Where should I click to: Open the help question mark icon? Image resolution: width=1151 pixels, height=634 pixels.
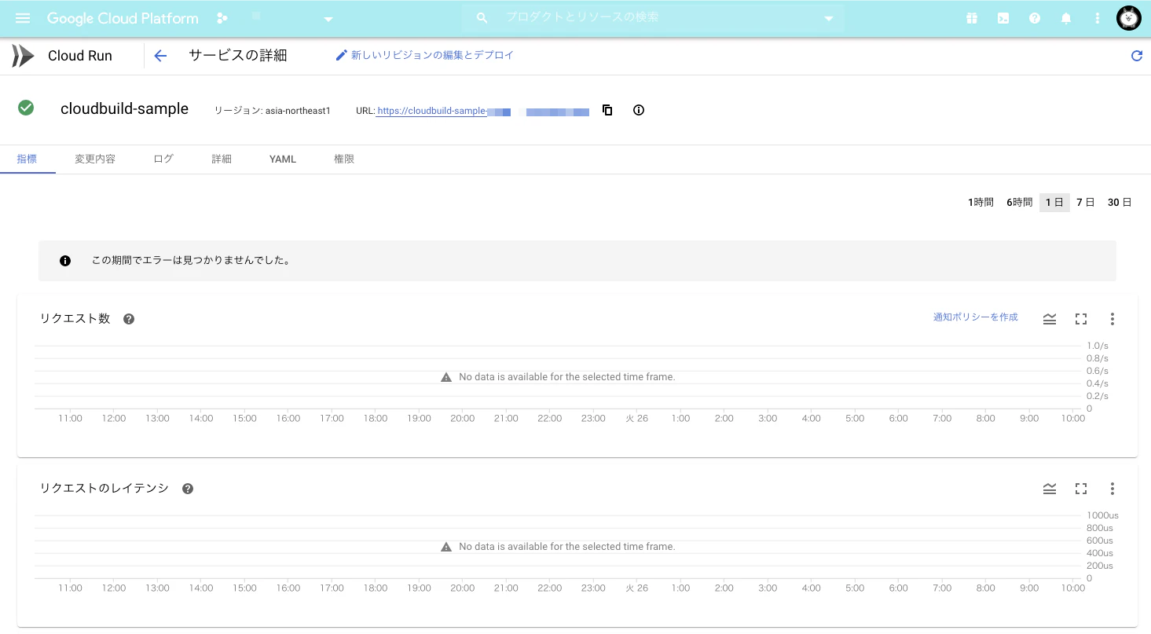click(x=1035, y=18)
